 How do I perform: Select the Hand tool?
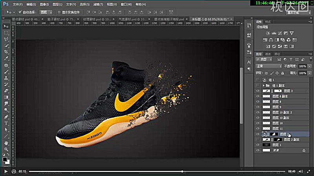pos(6,143)
